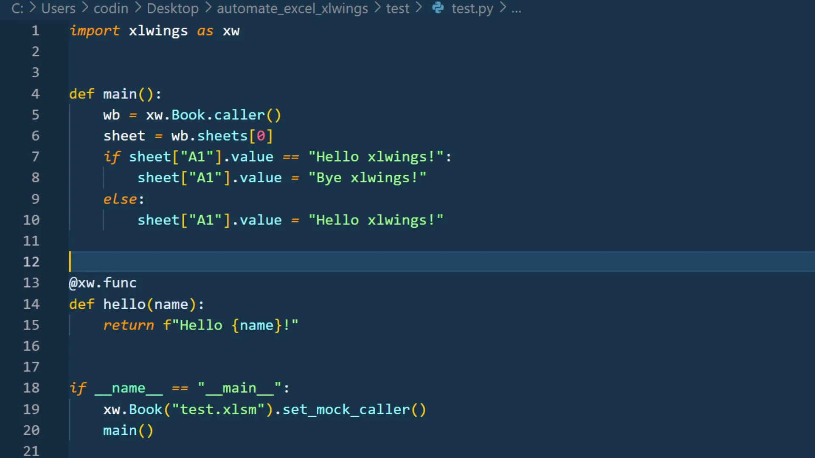Click line number 18 in the gutter

[31, 388]
